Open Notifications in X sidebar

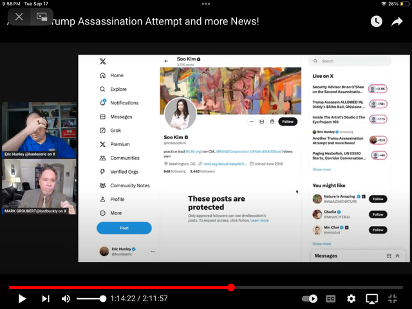[119, 103]
